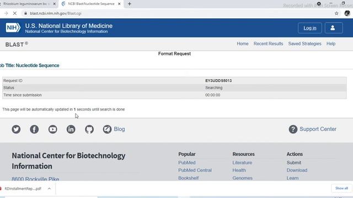Open BLAST Home menu item
353x198 pixels.
243,44
